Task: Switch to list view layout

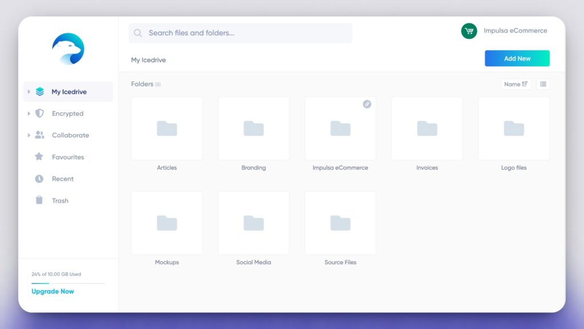Action: [543, 84]
